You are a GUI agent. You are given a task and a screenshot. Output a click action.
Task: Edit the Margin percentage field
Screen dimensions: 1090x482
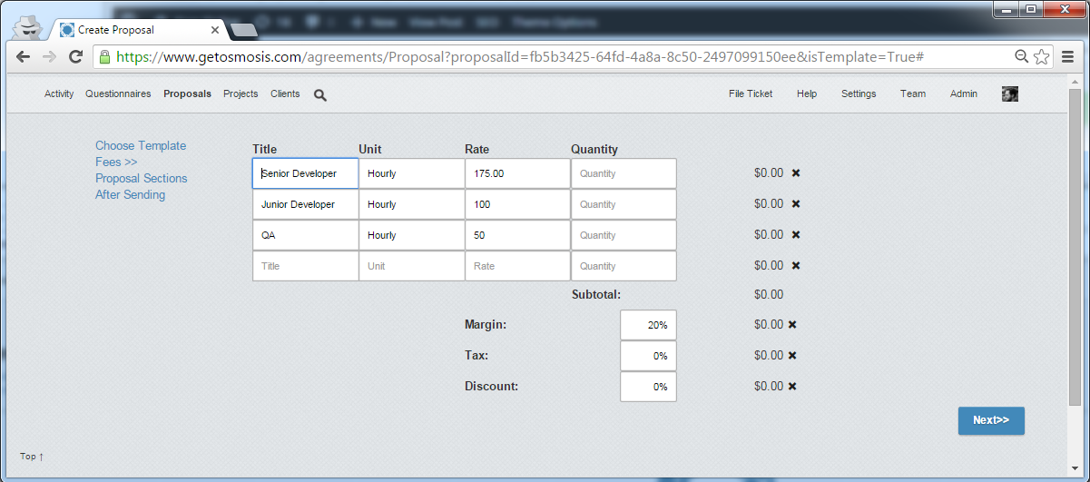click(648, 325)
